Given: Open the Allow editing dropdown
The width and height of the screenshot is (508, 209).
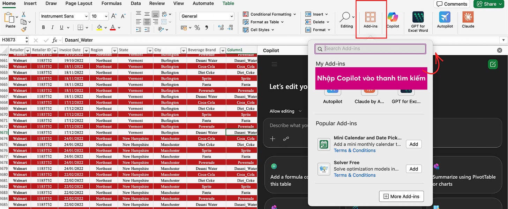Looking at the screenshot, I should tap(285, 111).
